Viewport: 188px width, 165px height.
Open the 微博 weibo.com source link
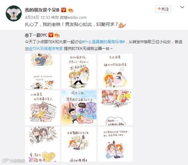pyautogui.click(x=73, y=17)
